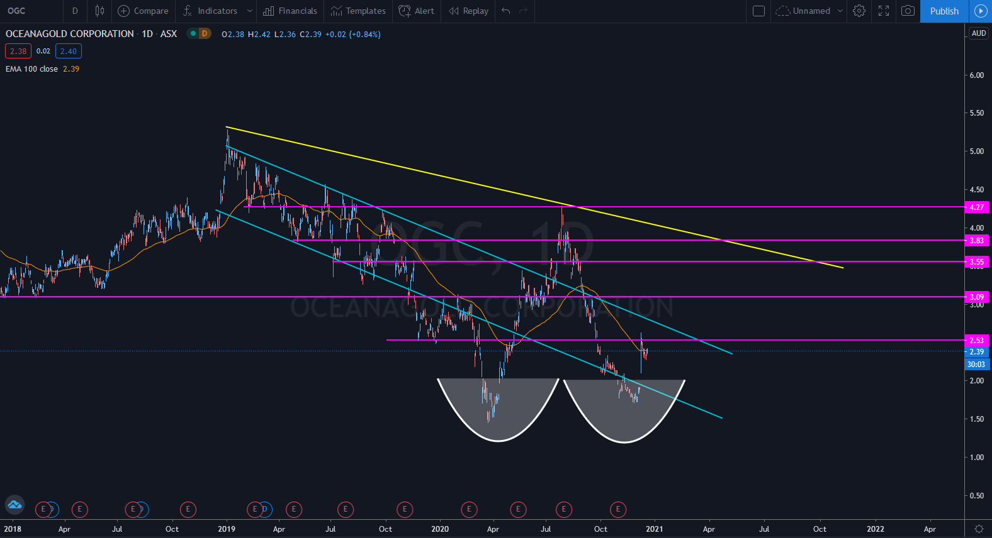Click the 6.00 price scale label
Image resolution: width=992 pixels, height=538 pixels.
click(977, 75)
